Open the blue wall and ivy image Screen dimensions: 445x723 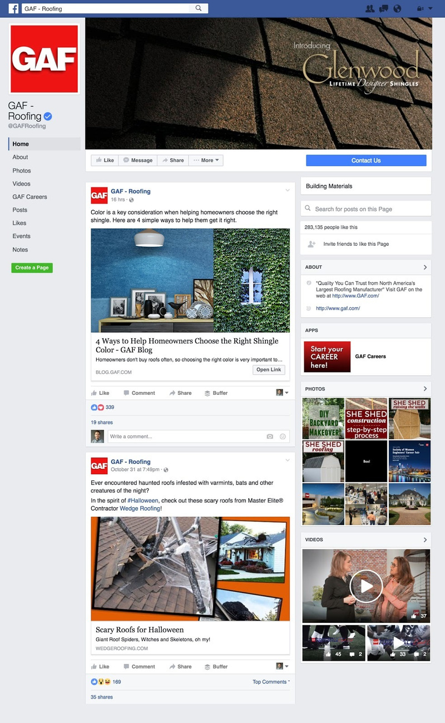190,280
